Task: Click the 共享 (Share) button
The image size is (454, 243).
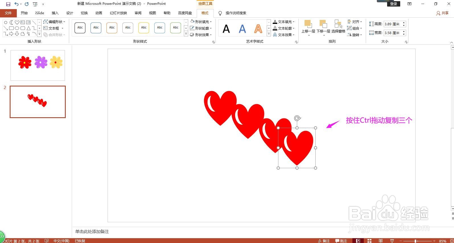Action: pos(443,13)
